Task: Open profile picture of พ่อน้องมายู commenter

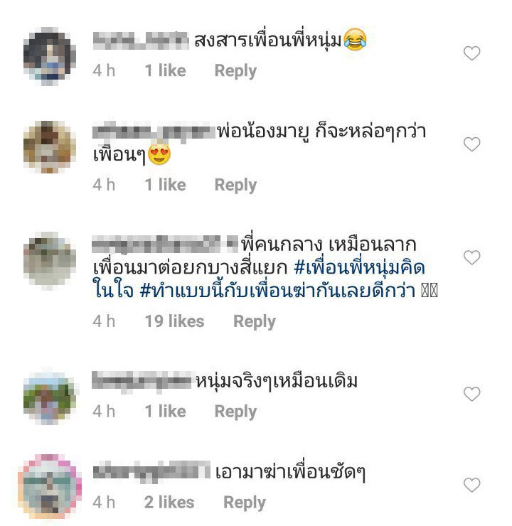Action: pos(50,147)
